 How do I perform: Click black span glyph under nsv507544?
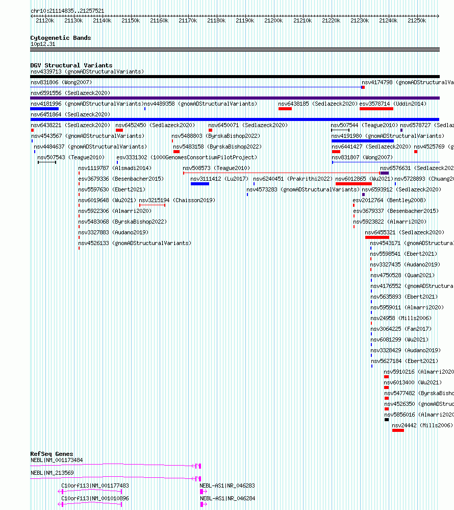point(340,130)
